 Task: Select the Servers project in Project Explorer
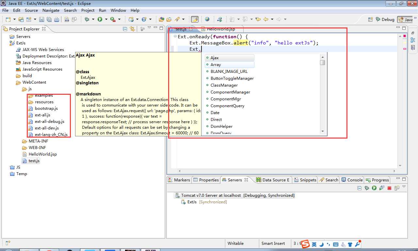coord(23,37)
